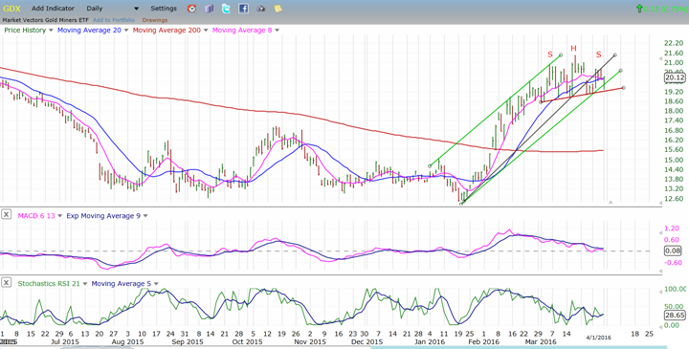Viewport: 689px width, 349px height.
Task: Select the gray trendline upper end handle
Action: pos(615,55)
